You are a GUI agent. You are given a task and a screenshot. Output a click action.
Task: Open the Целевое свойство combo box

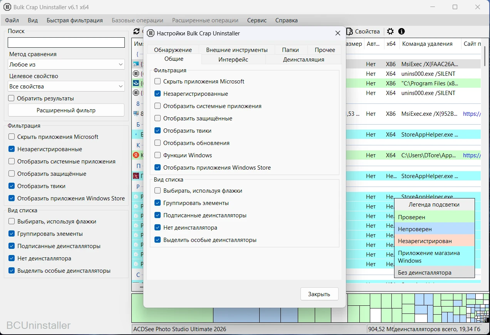(66, 87)
